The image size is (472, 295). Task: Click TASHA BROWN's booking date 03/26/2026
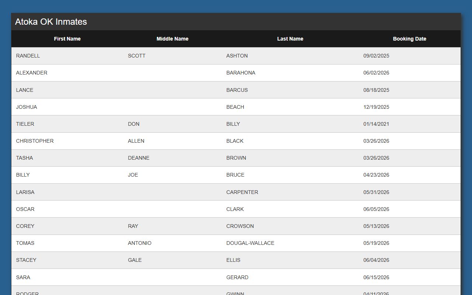[376, 158]
